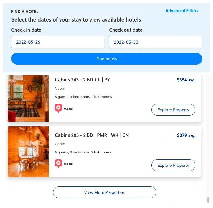Click the 0.4 mi distance for Cabins 243
The width and height of the screenshot is (213, 208).
pyautogui.click(x=68, y=109)
